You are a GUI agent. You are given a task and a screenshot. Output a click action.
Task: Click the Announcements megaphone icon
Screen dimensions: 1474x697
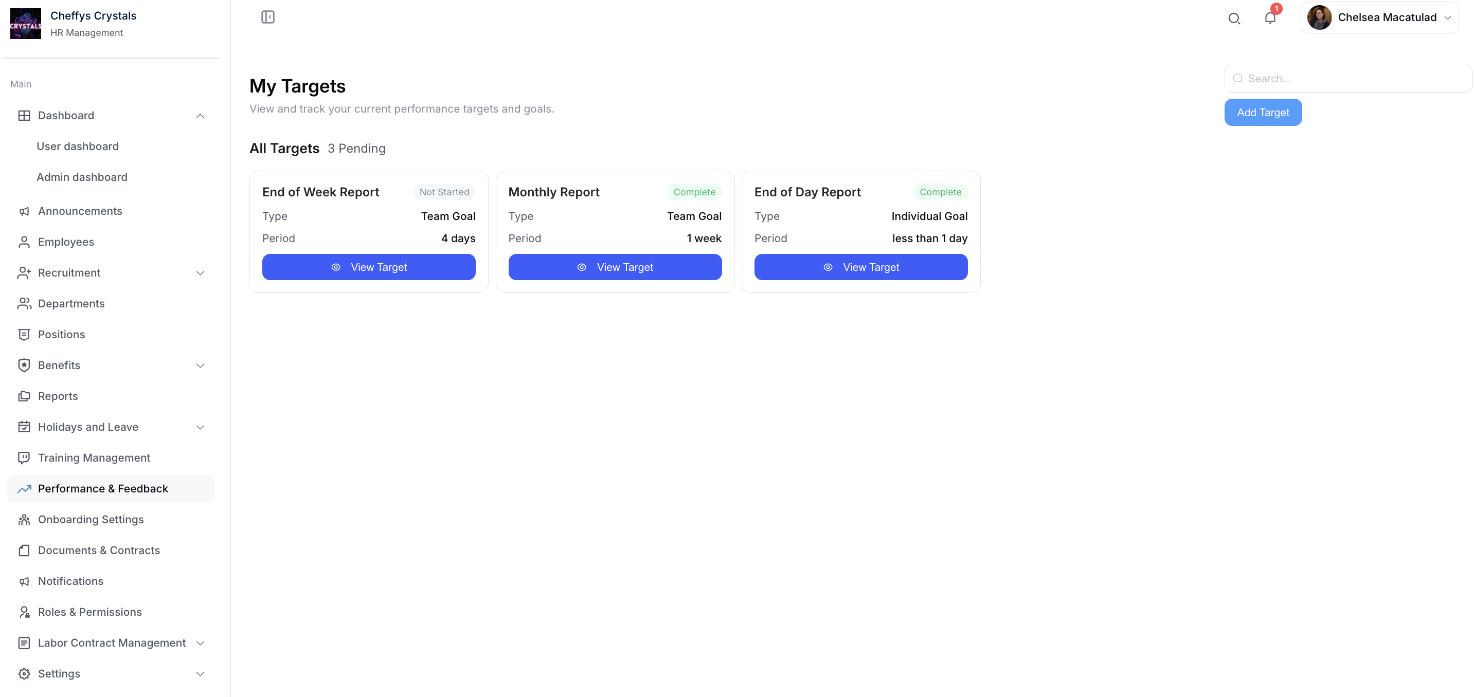[x=24, y=212]
